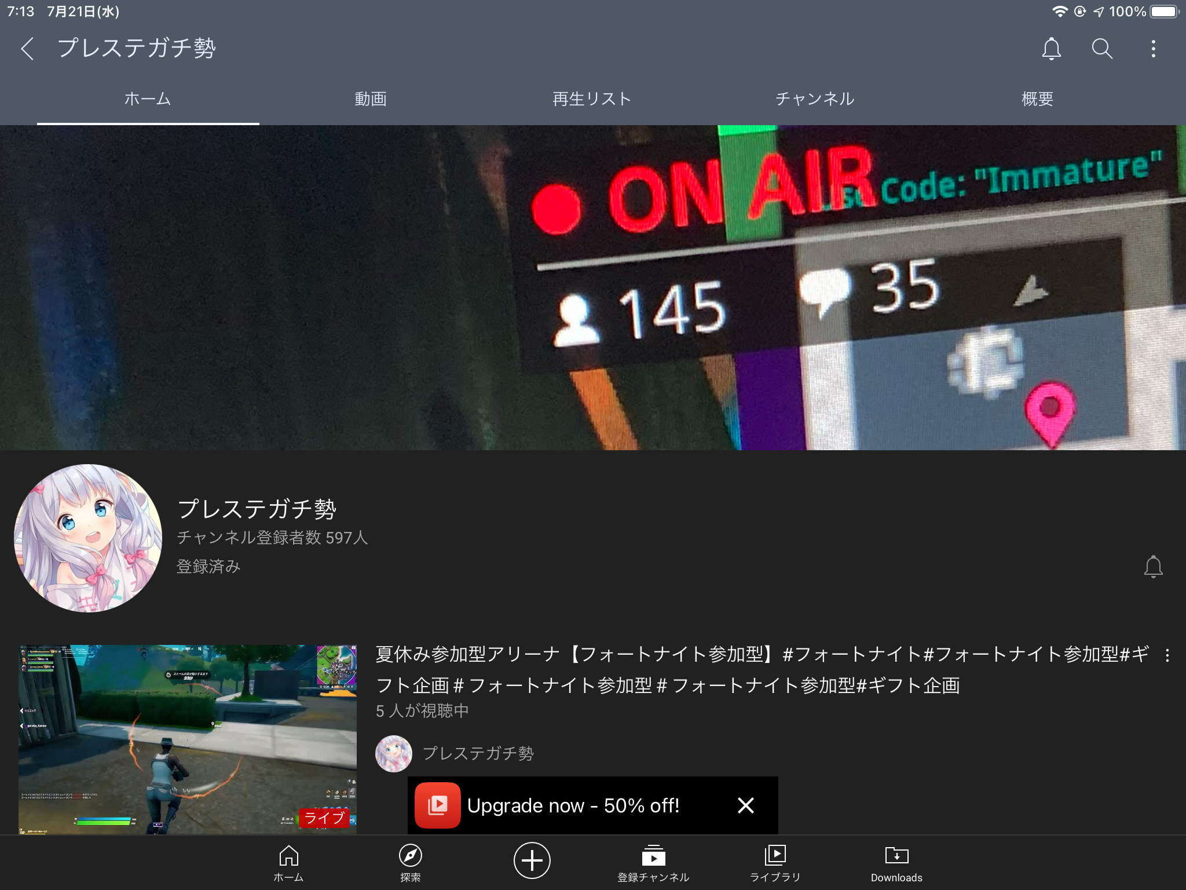Open the live video's three-dot options
This screenshot has height=890, width=1186.
click(1167, 655)
